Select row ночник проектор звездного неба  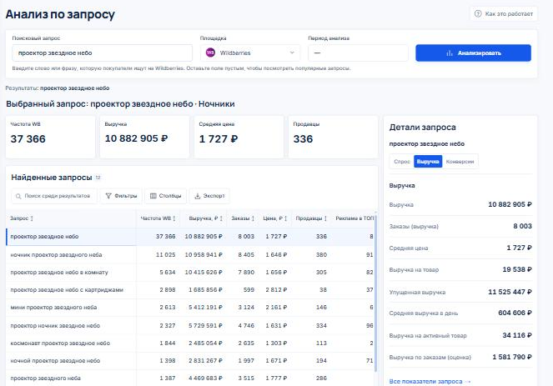(x=189, y=254)
